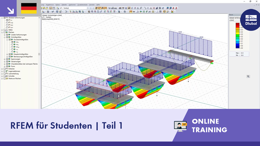Screen dimensions: 260x146
Task: Expand the Spannungen node
Action: click(x=5, y=59)
